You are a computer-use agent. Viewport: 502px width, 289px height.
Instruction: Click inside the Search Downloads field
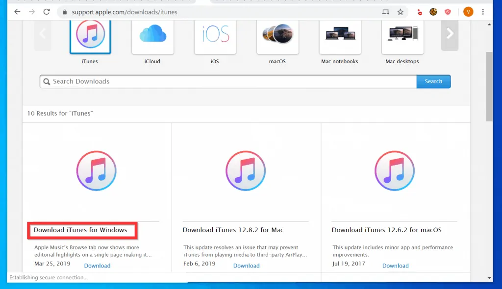pyautogui.click(x=196, y=81)
